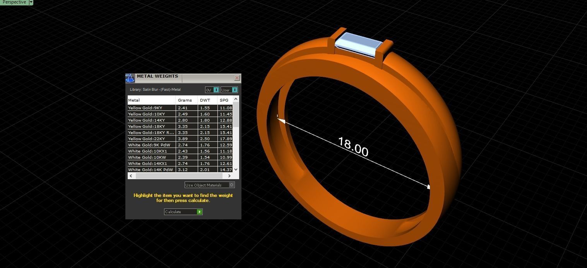This screenshot has height=268, width=587.
Task: Select the Yellow Gold:14KY row
Action: [x=180, y=120]
